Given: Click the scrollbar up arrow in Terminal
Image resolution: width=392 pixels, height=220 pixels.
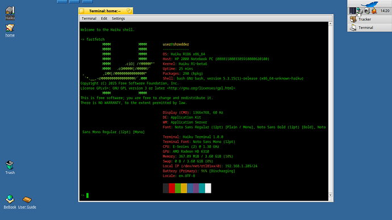Looking at the screenshot, I should coord(330,24).
